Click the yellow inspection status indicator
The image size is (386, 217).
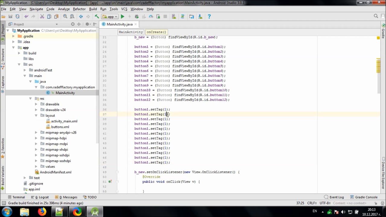378,38
